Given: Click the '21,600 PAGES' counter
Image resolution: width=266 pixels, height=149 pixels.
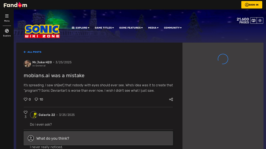Looking at the screenshot, I should click(243, 21).
